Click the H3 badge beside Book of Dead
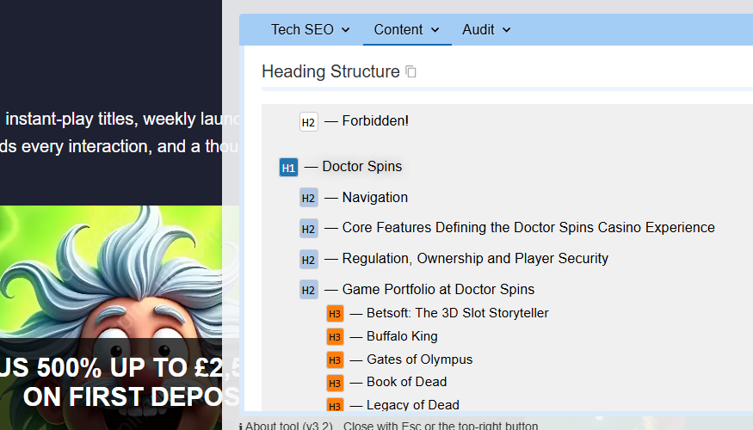This screenshot has height=430, width=753. [x=335, y=382]
